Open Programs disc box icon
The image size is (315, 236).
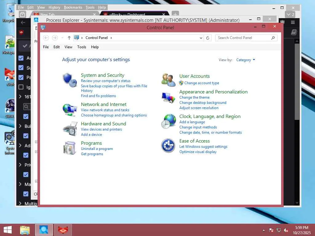[70, 148]
